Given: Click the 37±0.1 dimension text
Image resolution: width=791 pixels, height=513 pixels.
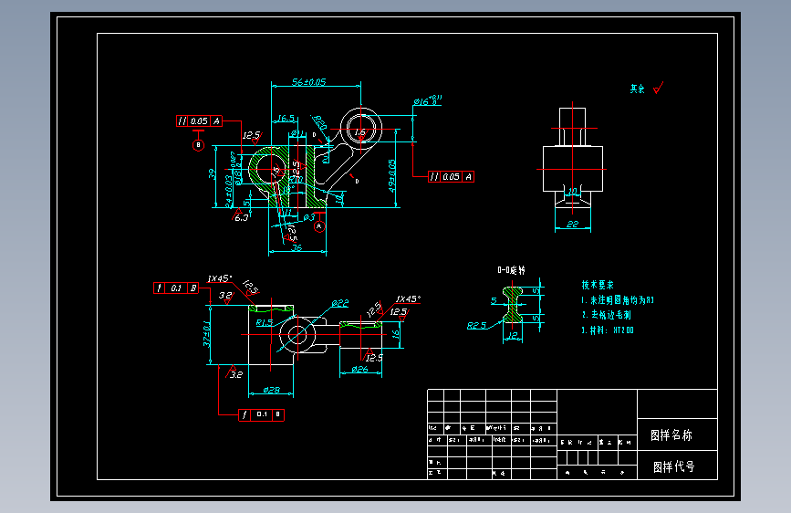Looking at the screenshot, I should point(206,334).
